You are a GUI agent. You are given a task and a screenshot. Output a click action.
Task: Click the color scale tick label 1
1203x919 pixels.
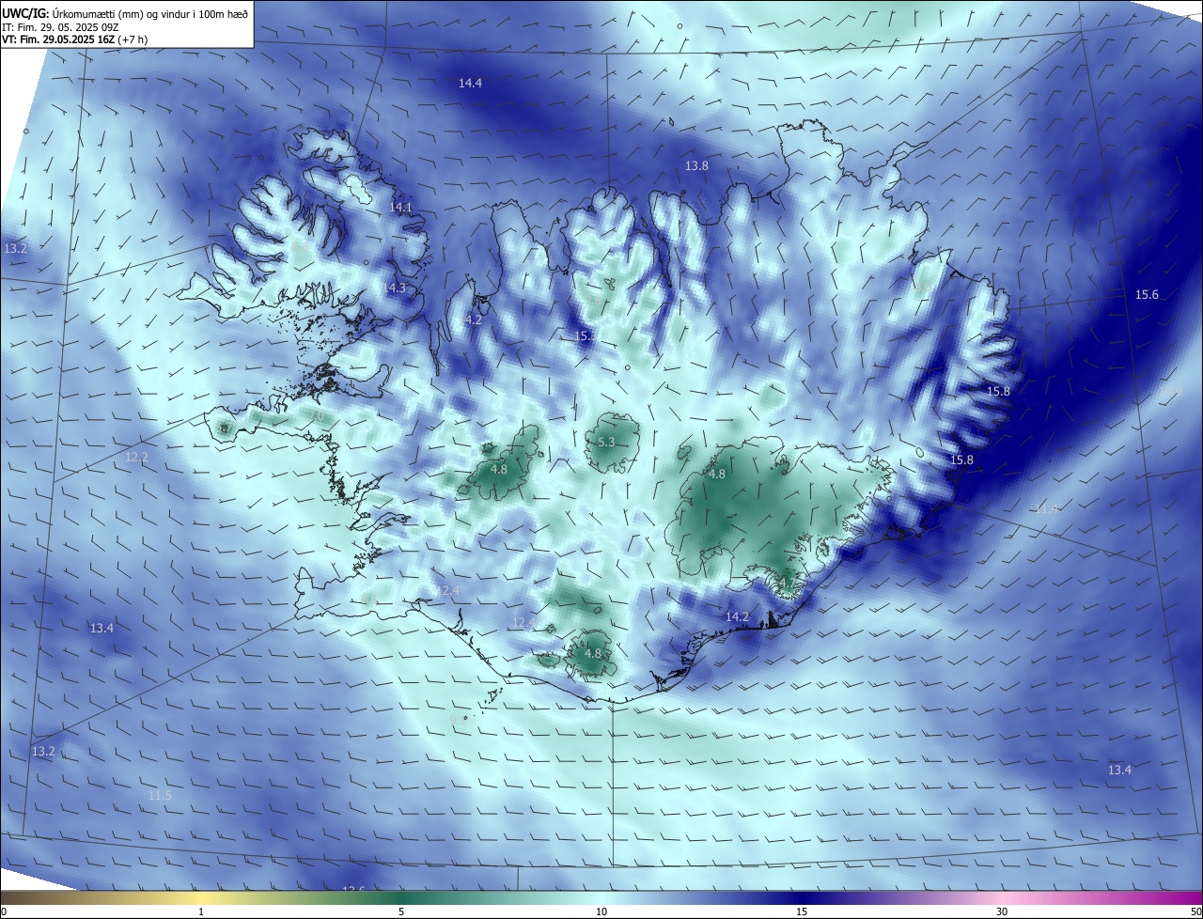pyautogui.click(x=201, y=911)
